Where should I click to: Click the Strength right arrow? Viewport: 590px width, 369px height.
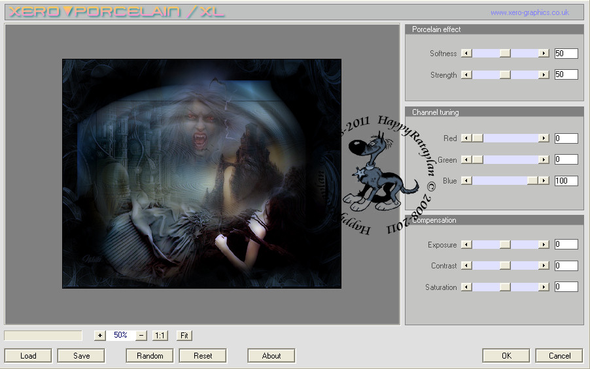[x=544, y=74]
